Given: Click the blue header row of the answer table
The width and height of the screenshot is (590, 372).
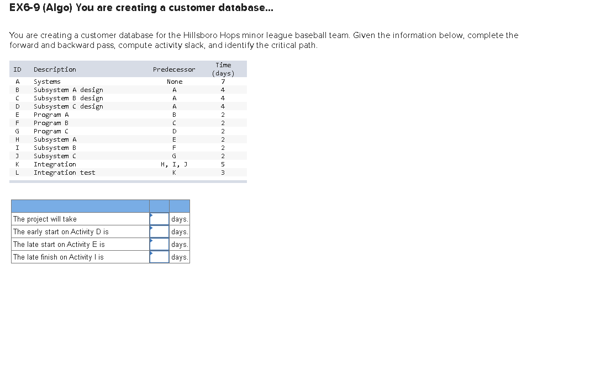Looking at the screenshot, I should click(100, 206).
